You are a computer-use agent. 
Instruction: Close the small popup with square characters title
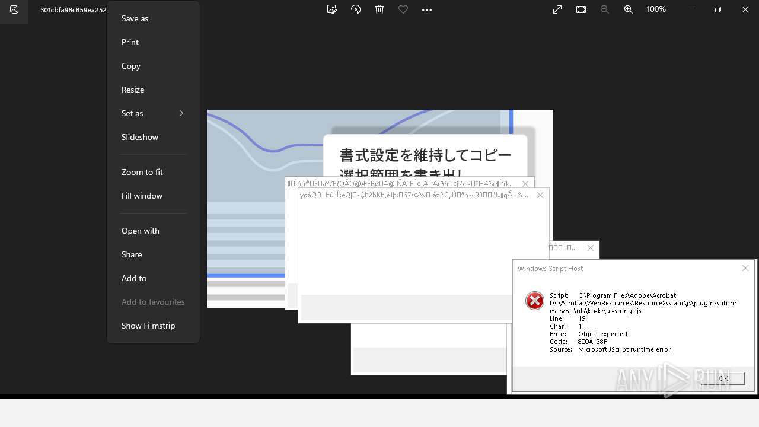[591, 248]
